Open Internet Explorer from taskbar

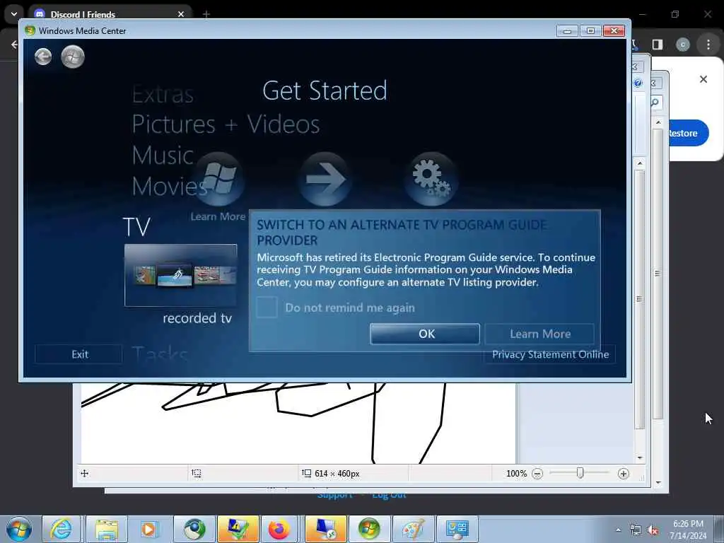(x=61, y=529)
